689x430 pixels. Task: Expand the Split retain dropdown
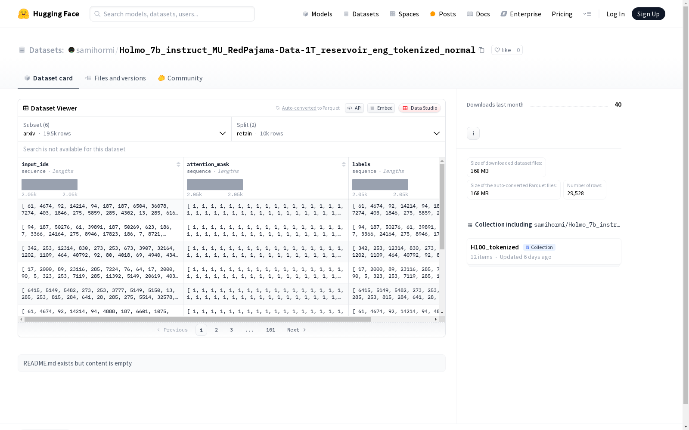(x=338, y=129)
